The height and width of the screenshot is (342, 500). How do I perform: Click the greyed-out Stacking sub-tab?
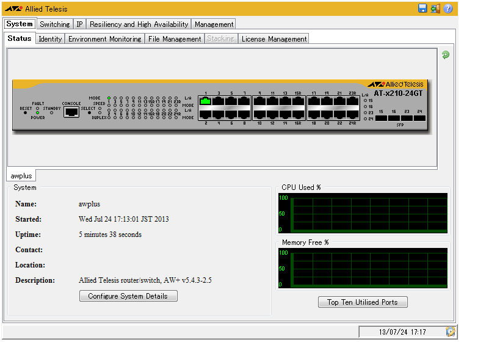pyautogui.click(x=220, y=38)
